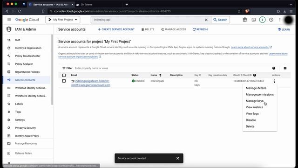Open notifications badge showing 2
The image size is (298, 168).
coord(262,20)
